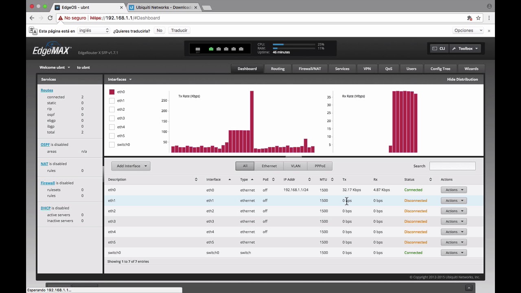Click the browser back arrow
The image size is (521, 293).
click(32, 18)
